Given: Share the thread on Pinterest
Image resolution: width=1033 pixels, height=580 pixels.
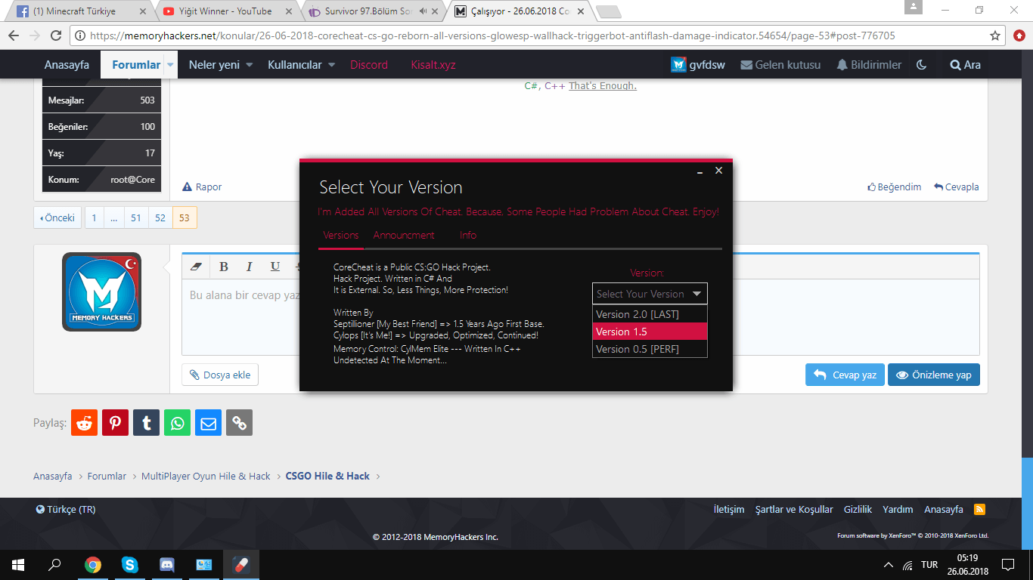Looking at the screenshot, I should 115,423.
